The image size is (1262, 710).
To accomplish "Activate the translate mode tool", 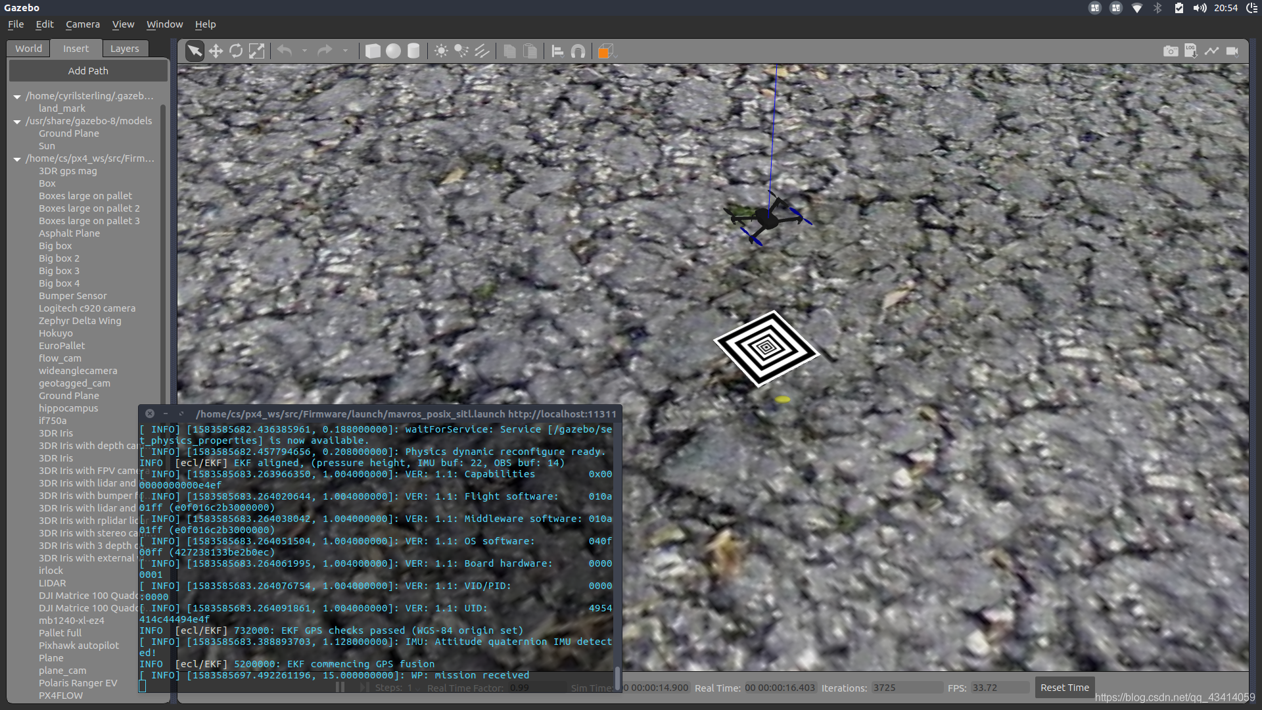I will [x=216, y=51].
